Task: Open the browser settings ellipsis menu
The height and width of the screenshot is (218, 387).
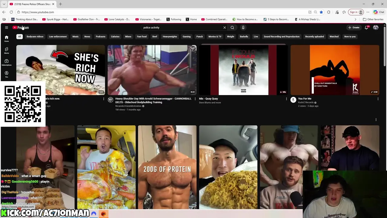Action: point(368,12)
